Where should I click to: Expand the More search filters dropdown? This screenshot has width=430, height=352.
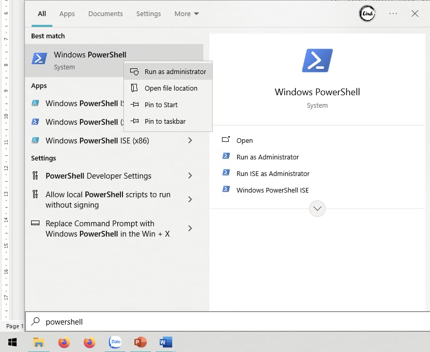[186, 13]
